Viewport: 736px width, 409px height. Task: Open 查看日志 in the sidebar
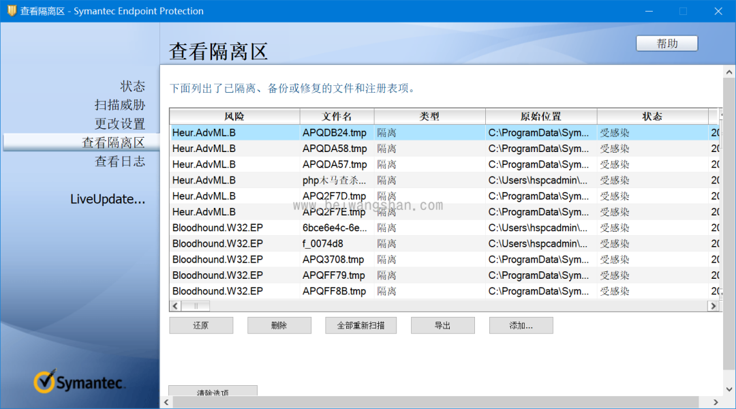point(120,162)
